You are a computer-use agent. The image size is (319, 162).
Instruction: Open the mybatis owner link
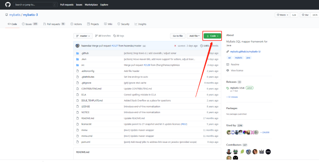point(14,15)
